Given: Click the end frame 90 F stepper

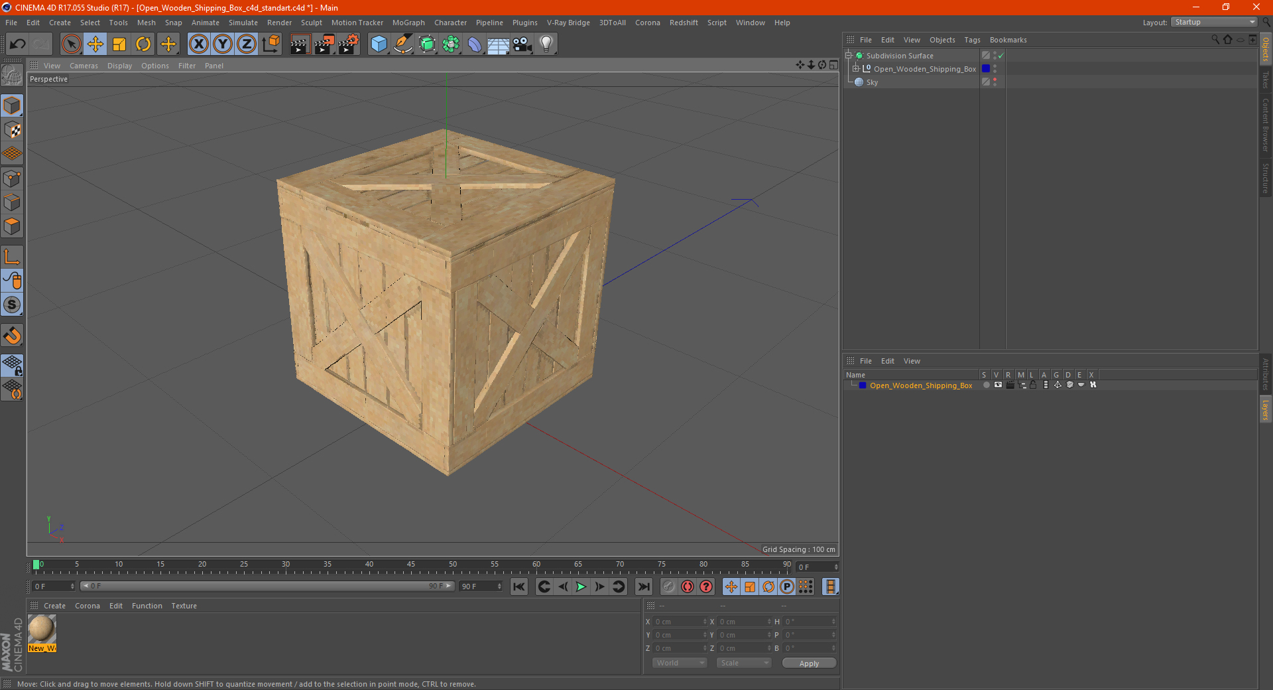Looking at the screenshot, I should coord(481,586).
